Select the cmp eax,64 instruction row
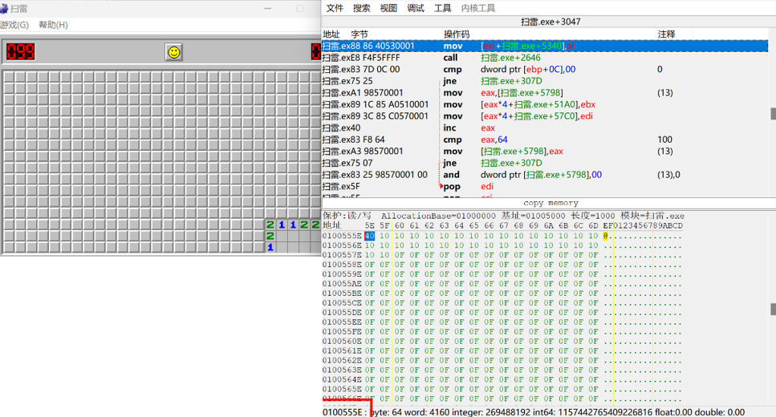Screen dimensions: 776x417 point(544,140)
